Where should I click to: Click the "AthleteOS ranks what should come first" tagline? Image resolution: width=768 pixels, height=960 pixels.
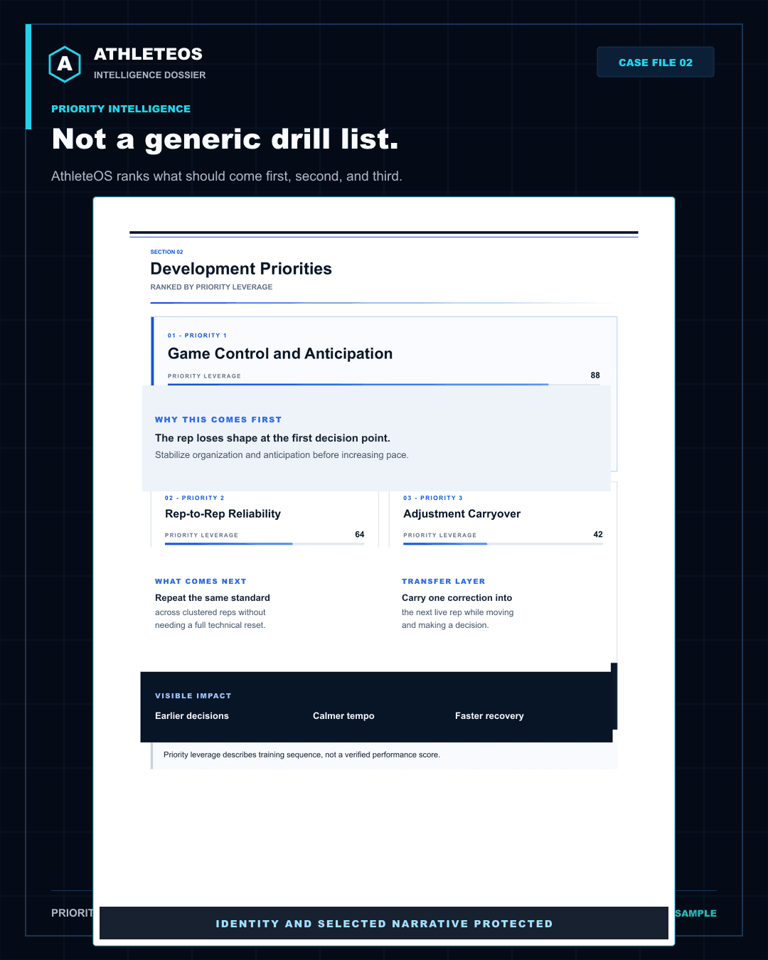click(227, 176)
